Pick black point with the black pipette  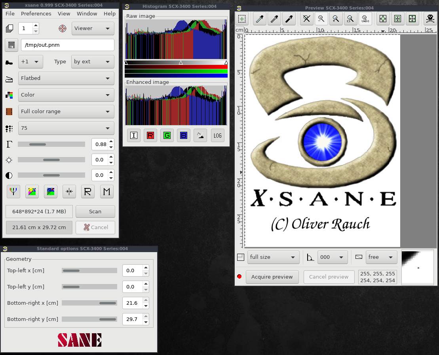289,19
